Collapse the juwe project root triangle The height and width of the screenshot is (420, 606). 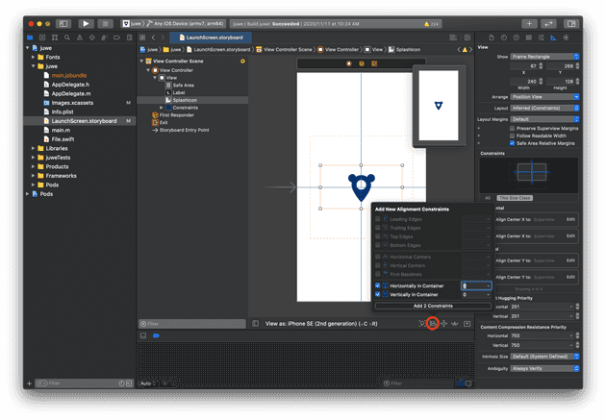click(28, 48)
